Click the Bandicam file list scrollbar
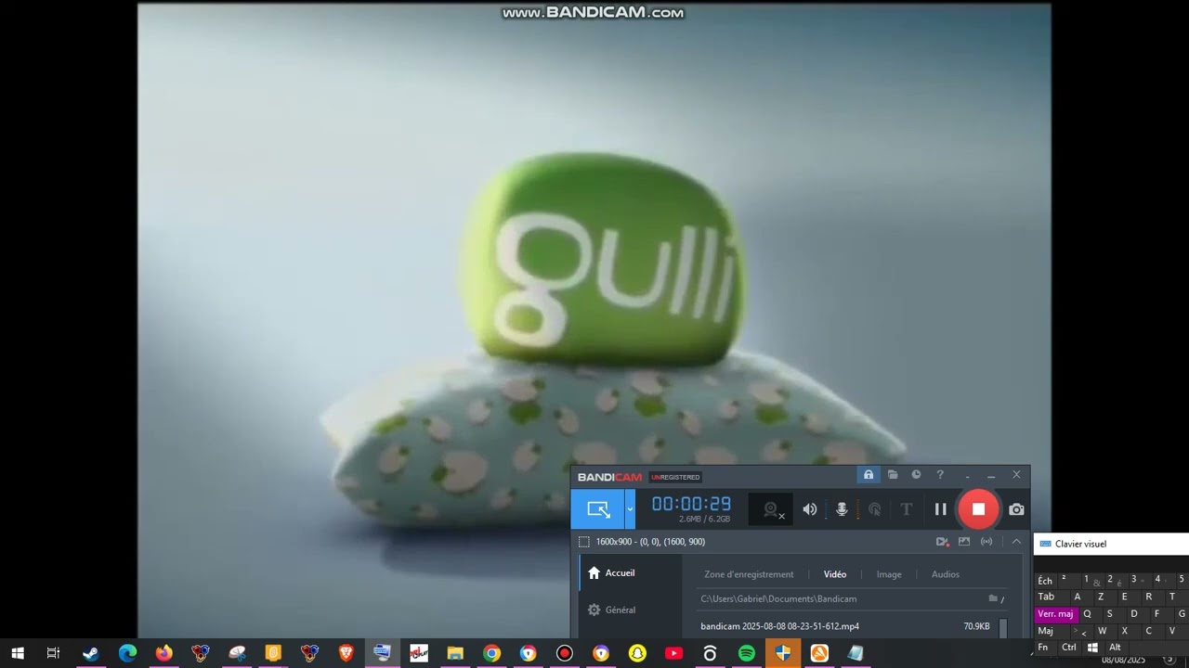The width and height of the screenshot is (1189, 668). [x=1003, y=628]
